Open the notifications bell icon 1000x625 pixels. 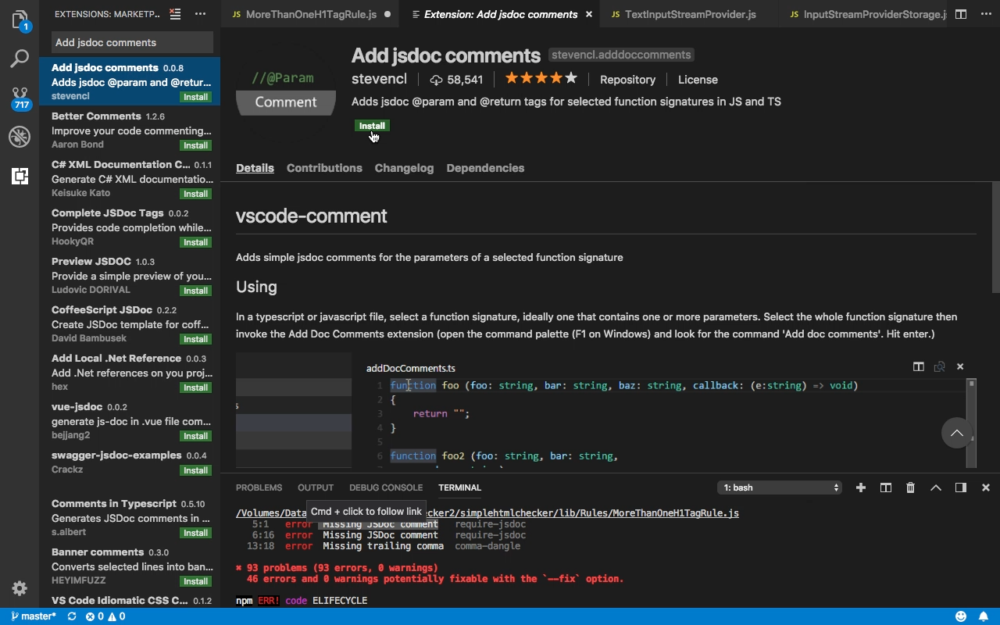(x=985, y=616)
